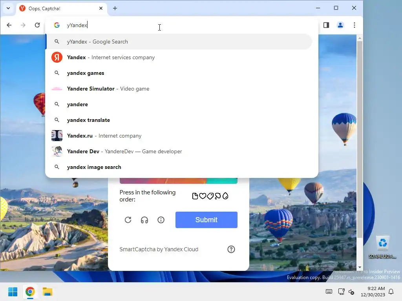Click the Yandere Dev avatar thumbnail
This screenshot has height=301, width=402.
click(x=57, y=151)
